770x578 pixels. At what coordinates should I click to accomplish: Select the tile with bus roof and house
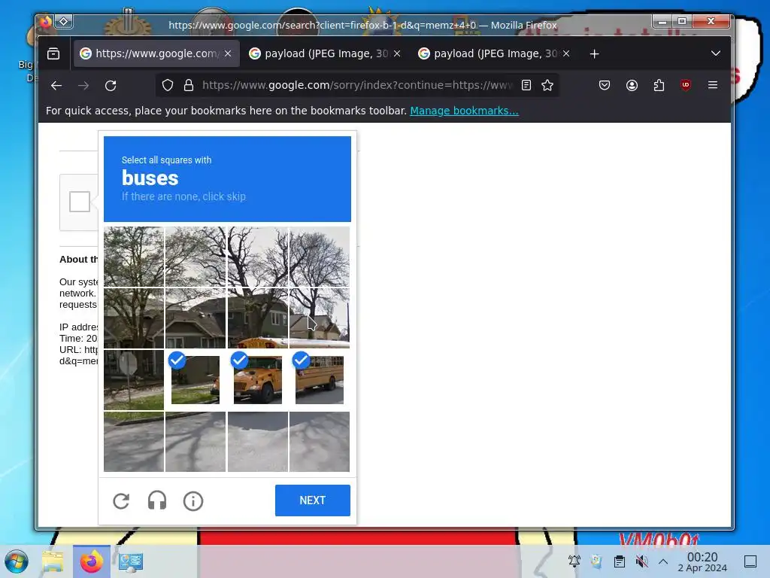258,318
